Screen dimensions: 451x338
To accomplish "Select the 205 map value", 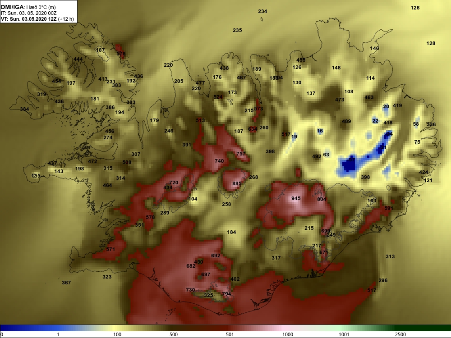I will 179,81.
